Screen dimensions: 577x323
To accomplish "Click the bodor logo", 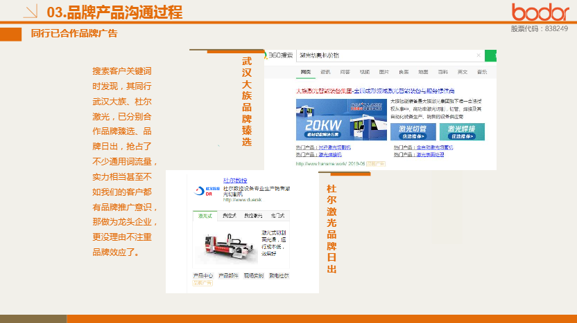I will pos(540,12).
